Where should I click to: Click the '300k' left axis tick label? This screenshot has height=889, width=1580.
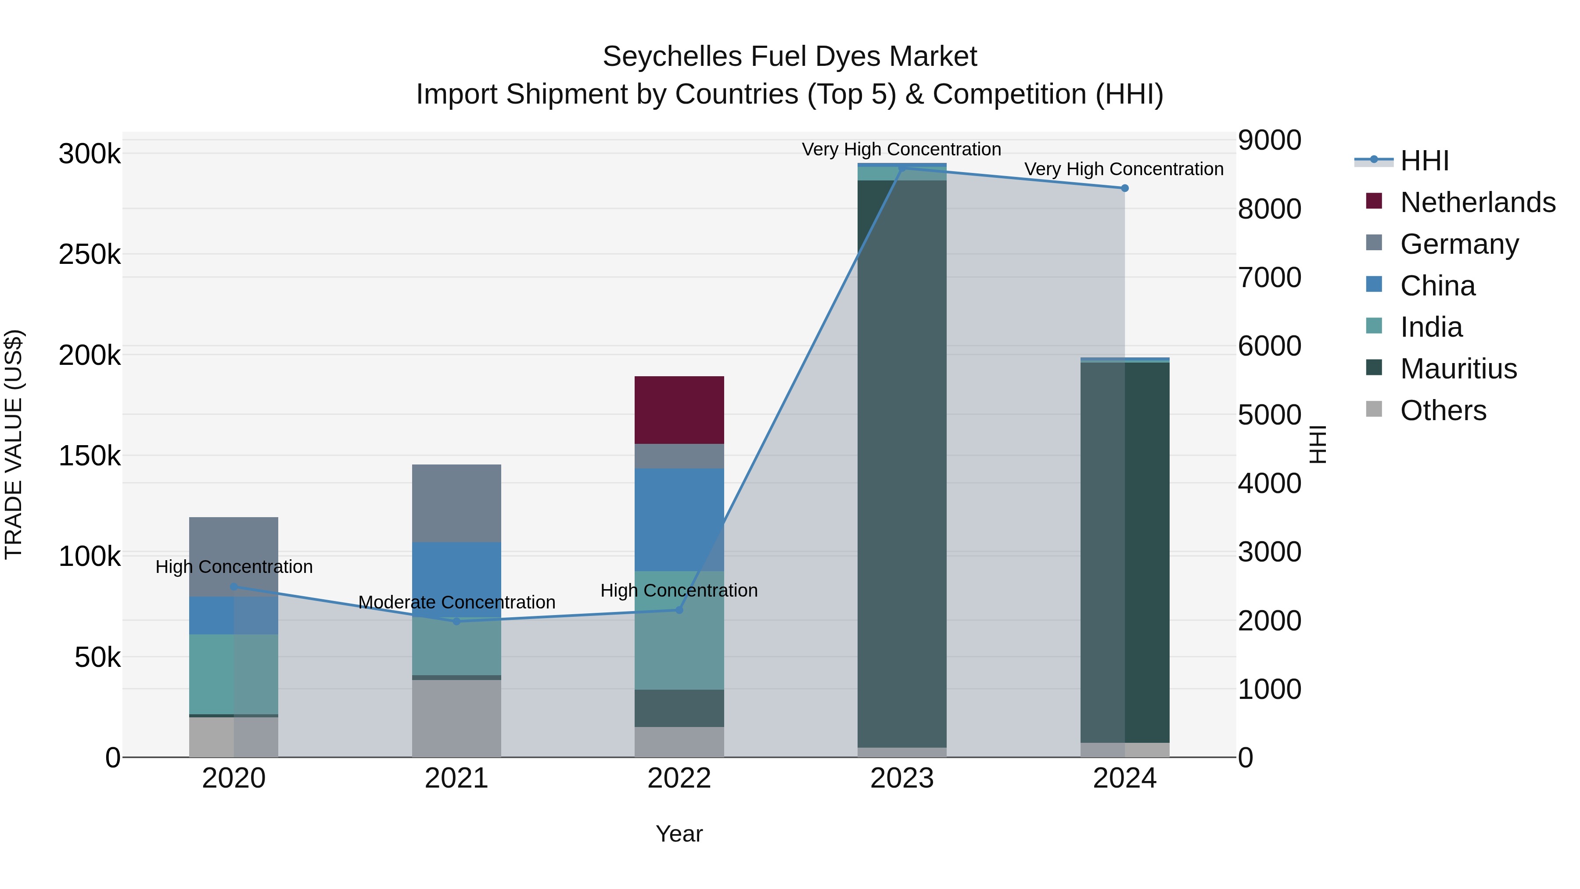click(90, 154)
